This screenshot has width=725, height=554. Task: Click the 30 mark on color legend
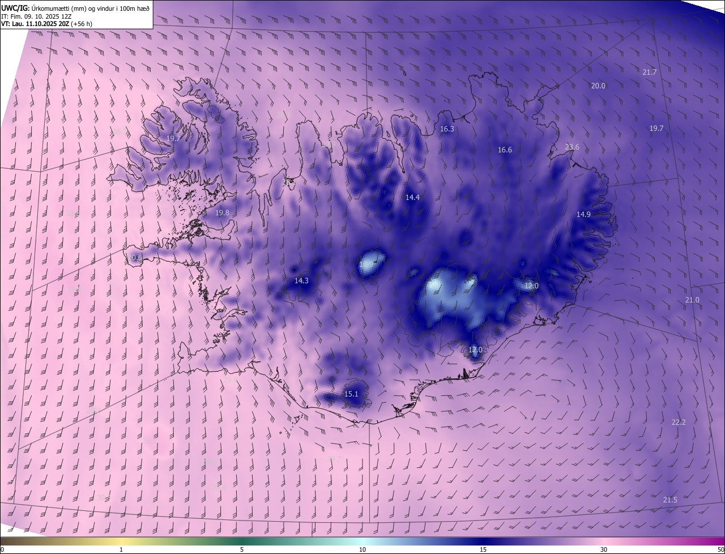[x=604, y=549]
